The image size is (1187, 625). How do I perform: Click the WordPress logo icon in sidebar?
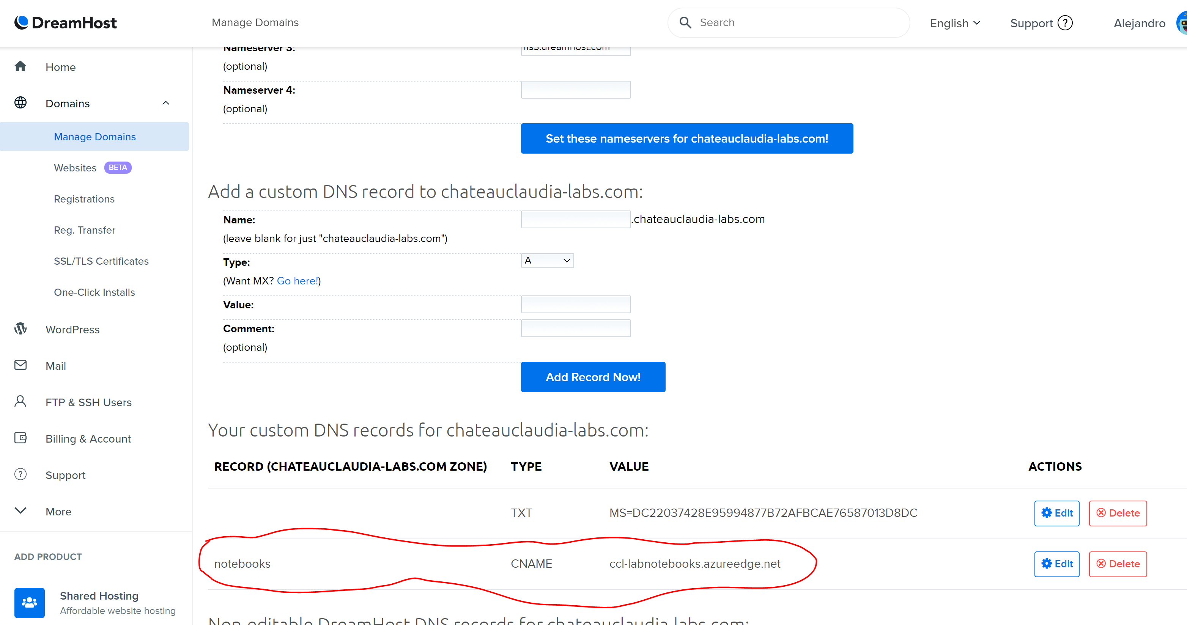point(20,329)
